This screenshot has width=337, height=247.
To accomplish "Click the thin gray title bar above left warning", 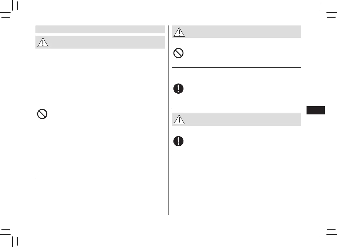I will 100,29.
